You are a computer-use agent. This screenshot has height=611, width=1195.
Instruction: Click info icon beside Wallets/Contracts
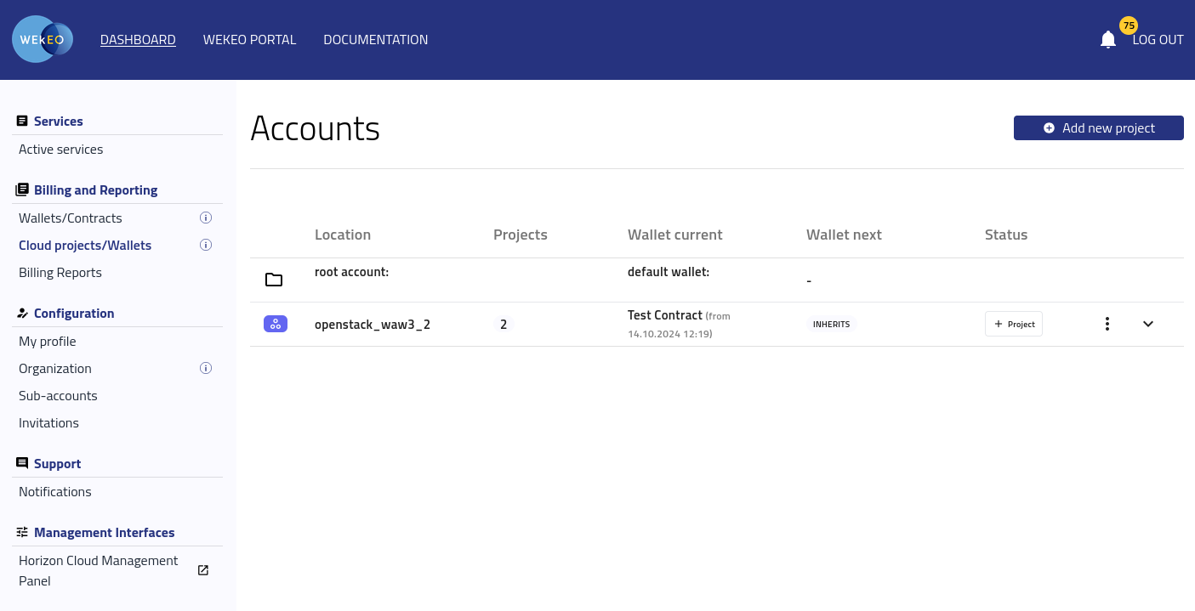click(x=205, y=218)
